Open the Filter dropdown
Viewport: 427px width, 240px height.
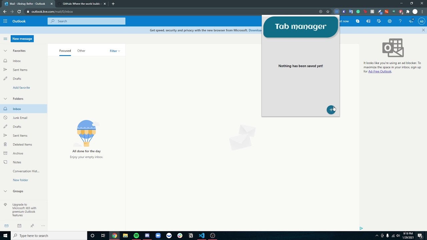pos(115,51)
